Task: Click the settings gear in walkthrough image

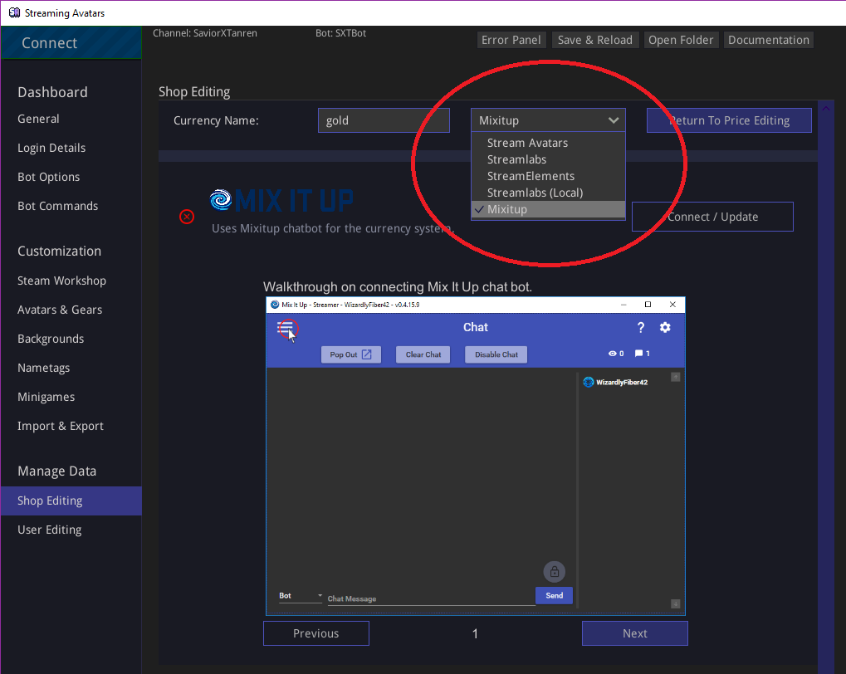Action: [665, 328]
